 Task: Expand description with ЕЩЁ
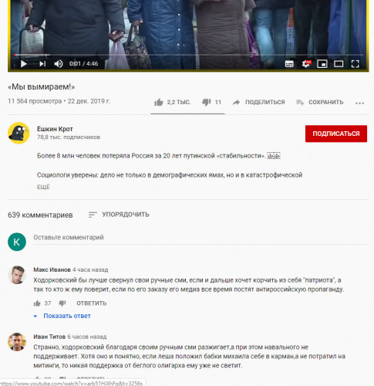(x=43, y=187)
